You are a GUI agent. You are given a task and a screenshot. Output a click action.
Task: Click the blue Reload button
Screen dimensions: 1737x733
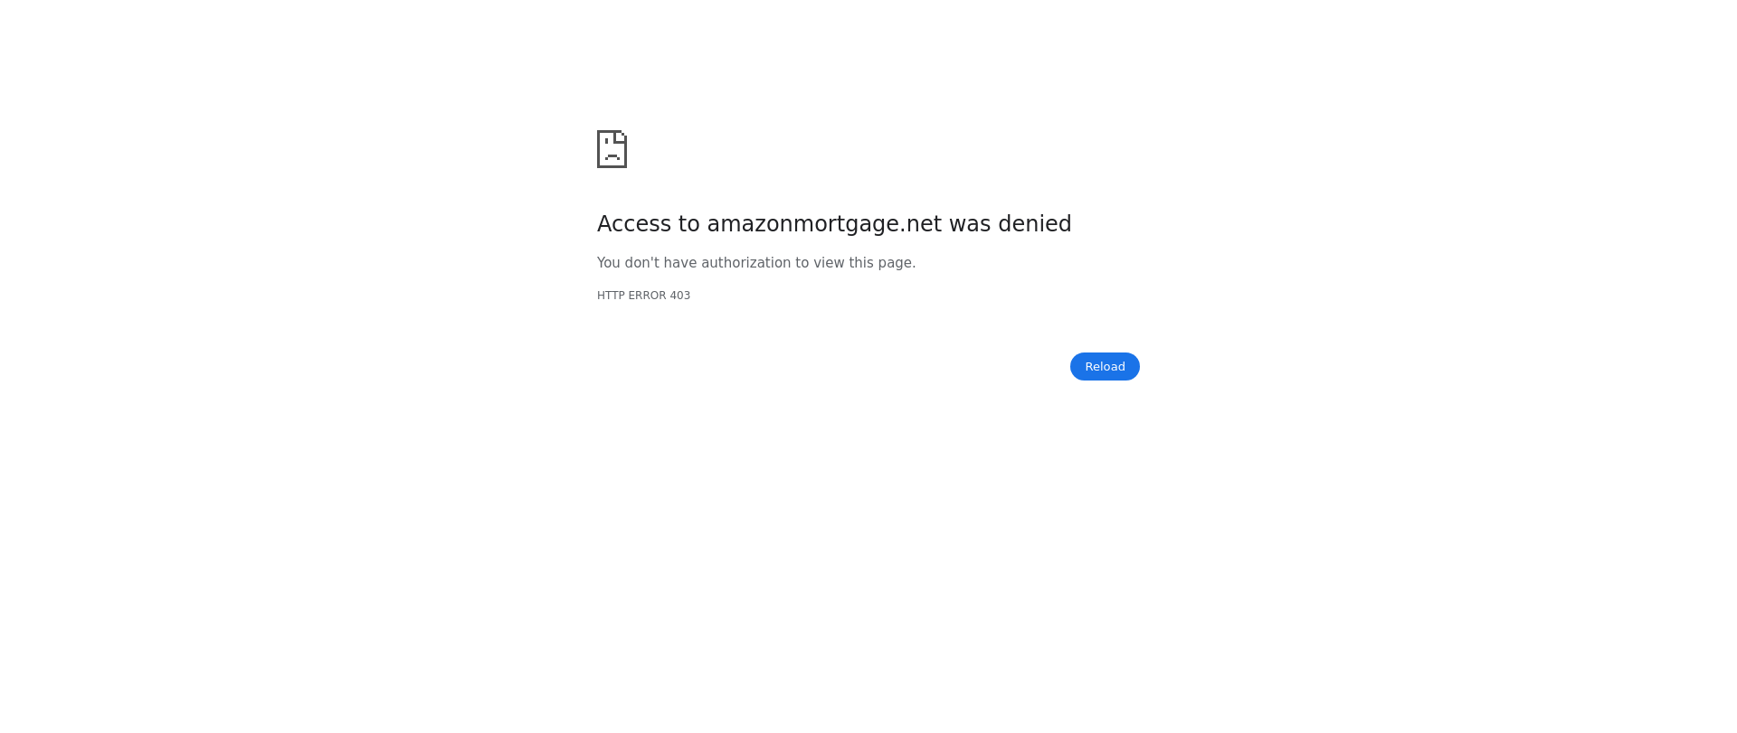[x=1105, y=366]
